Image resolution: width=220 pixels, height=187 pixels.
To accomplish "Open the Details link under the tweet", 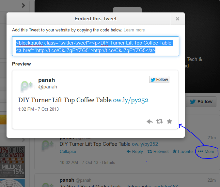I will tap(108, 163).
